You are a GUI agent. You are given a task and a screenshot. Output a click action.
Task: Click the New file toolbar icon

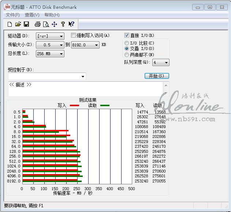pos(10,24)
